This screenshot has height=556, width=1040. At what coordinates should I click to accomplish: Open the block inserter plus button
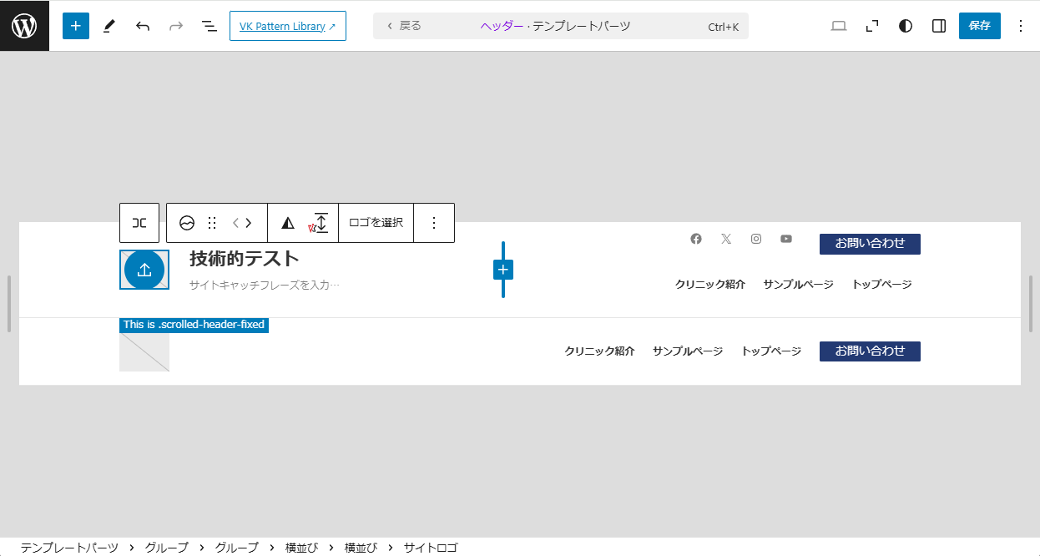[x=76, y=26]
